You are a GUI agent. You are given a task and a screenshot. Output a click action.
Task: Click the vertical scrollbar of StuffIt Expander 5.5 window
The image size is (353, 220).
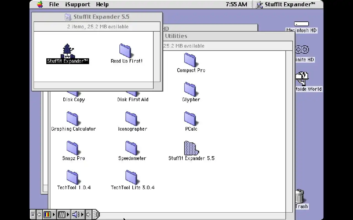(x=157, y=56)
